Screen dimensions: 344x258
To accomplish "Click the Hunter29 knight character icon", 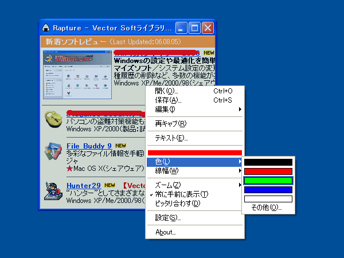I will [53, 191].
